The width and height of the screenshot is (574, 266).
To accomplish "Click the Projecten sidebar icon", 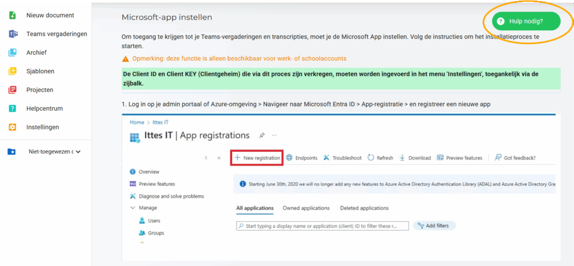I will (12, 90).
